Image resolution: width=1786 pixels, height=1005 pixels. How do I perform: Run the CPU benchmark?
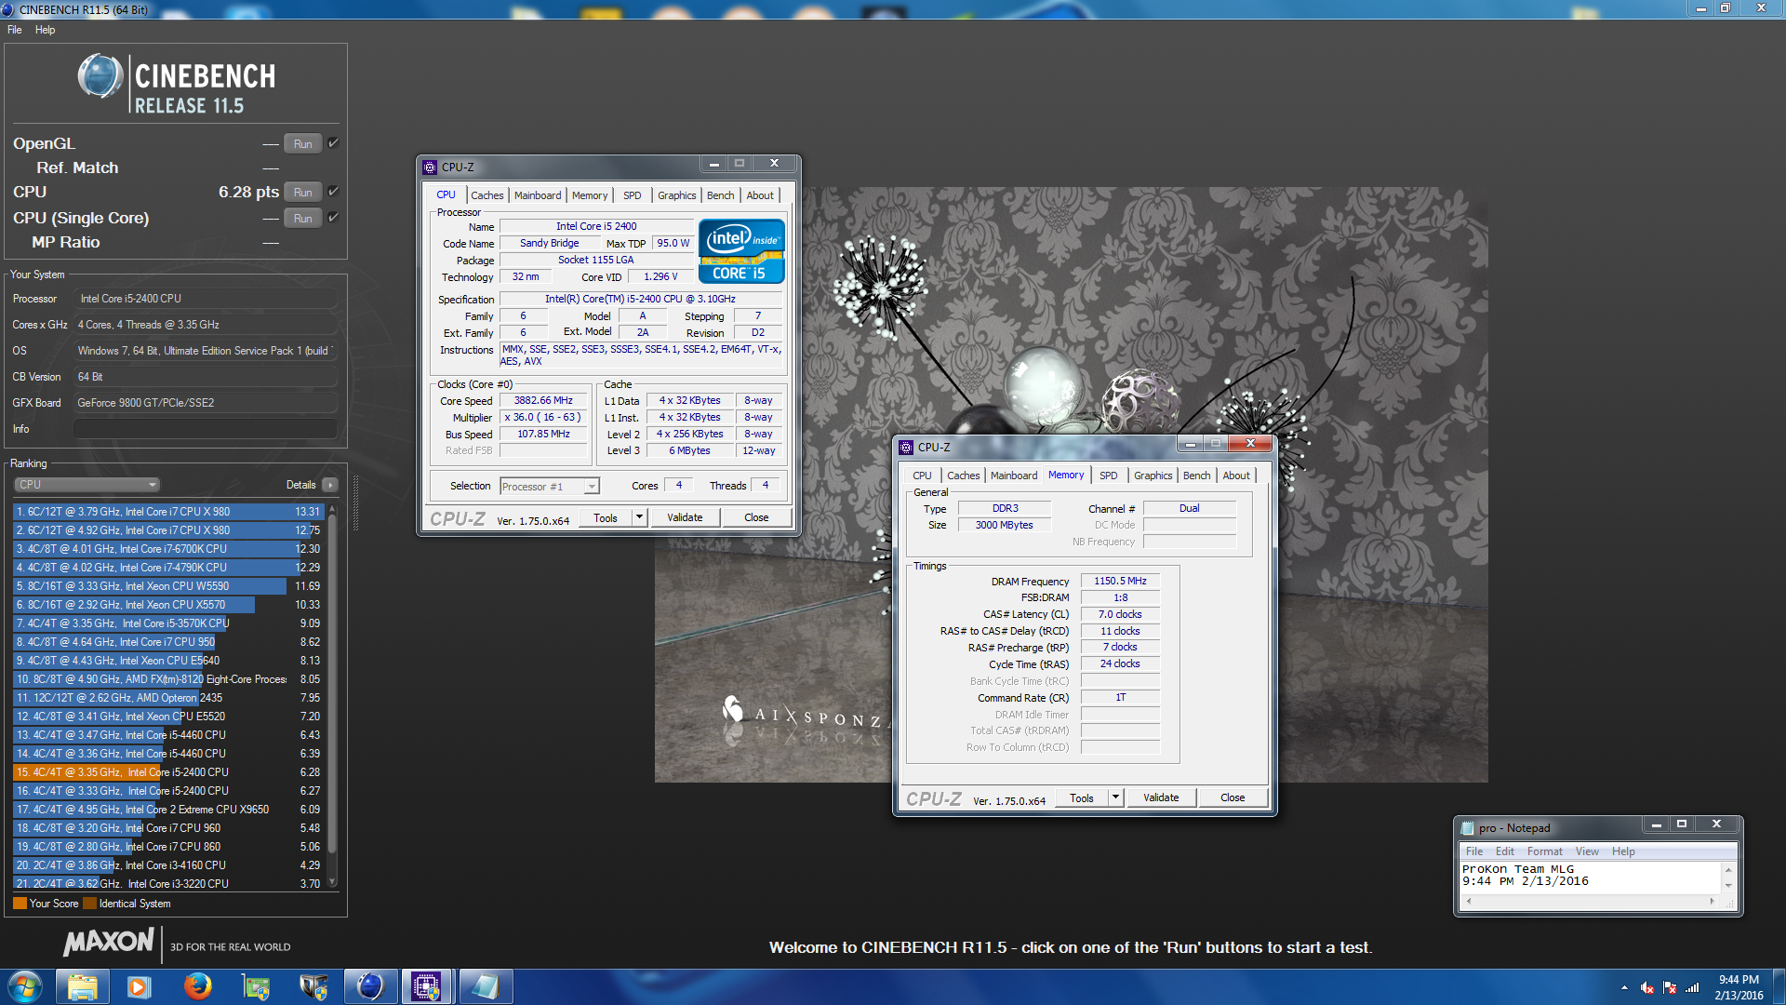(303, 192)
